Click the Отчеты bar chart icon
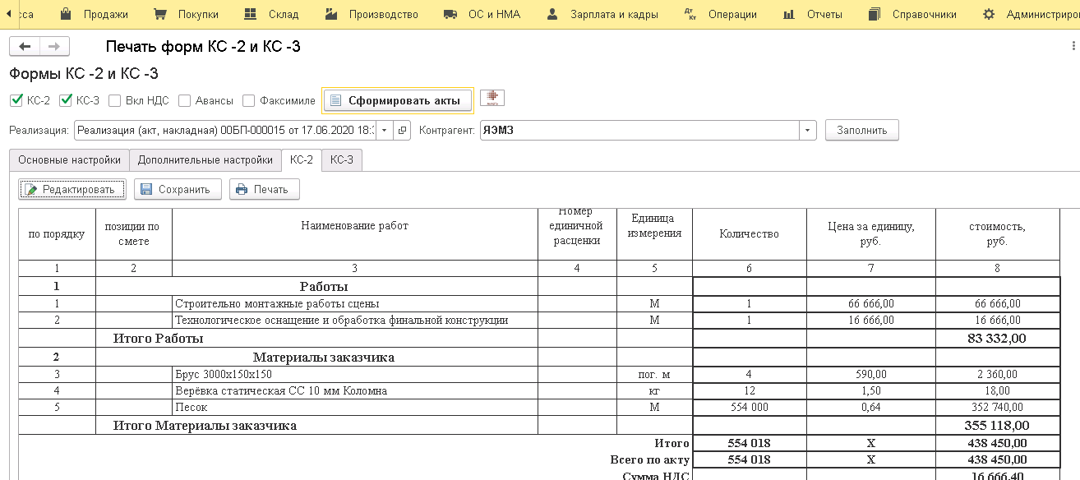The image size is (1080, 480). click(789, 15)
